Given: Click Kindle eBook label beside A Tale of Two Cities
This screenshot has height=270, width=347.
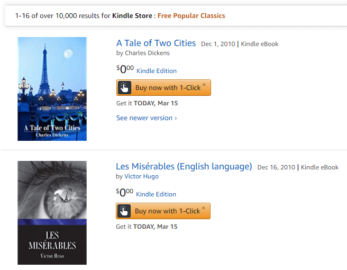Looking at the screenshot, I should tap(260, 44).
